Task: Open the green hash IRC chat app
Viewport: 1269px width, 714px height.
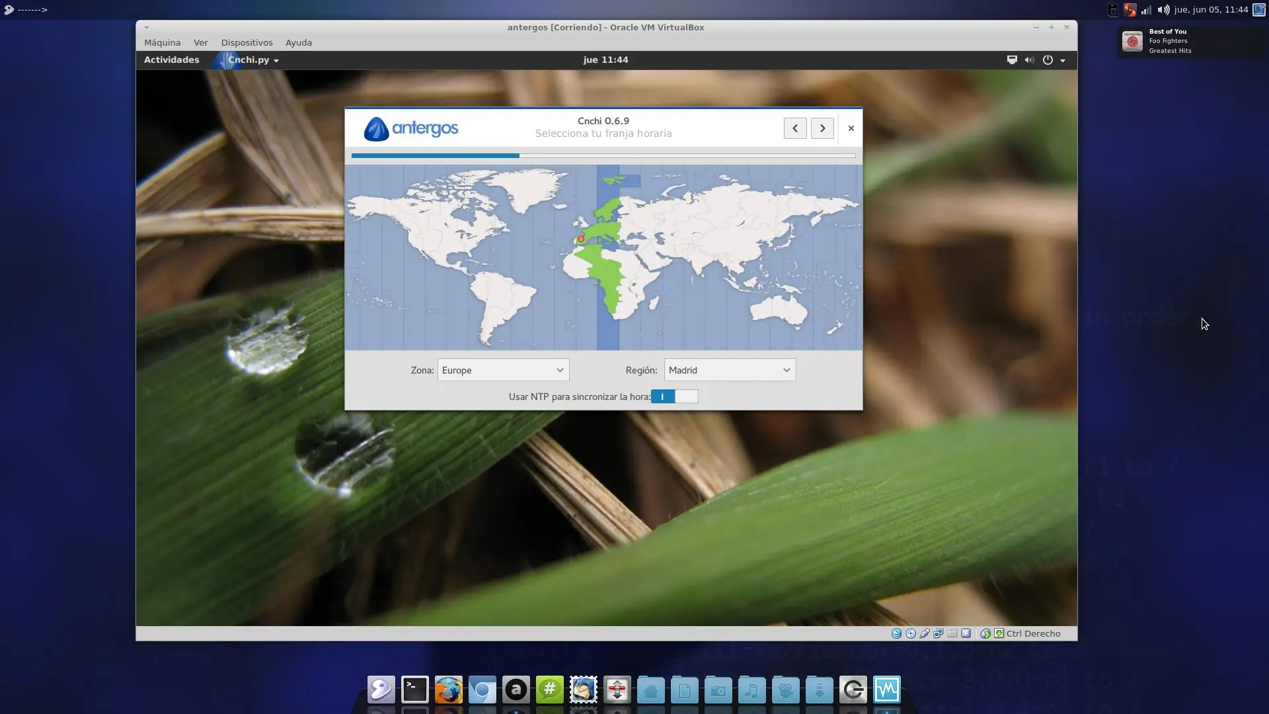Action: (550, 690)
